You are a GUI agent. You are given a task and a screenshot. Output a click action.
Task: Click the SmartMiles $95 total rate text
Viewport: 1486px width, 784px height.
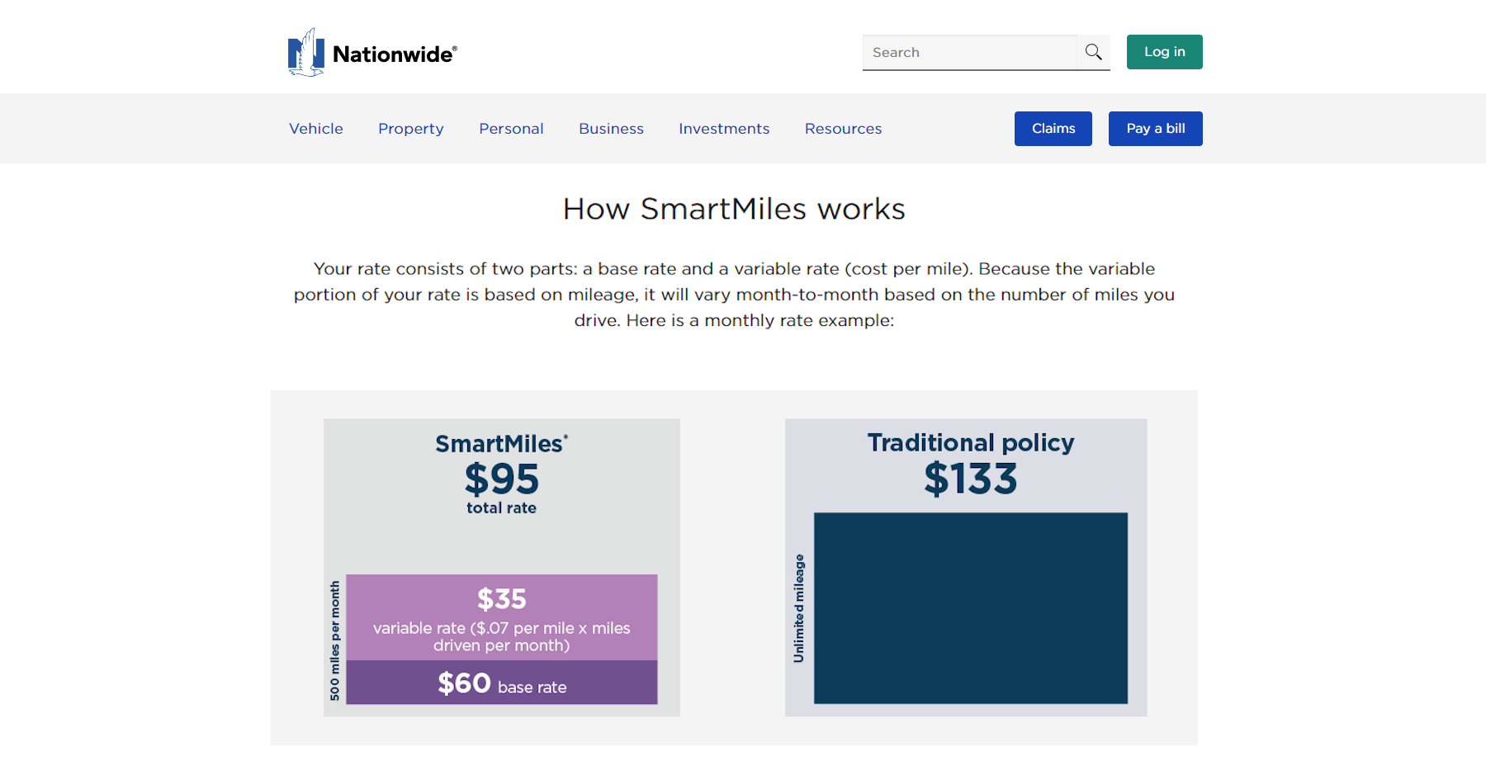click(x=502, y=475)
